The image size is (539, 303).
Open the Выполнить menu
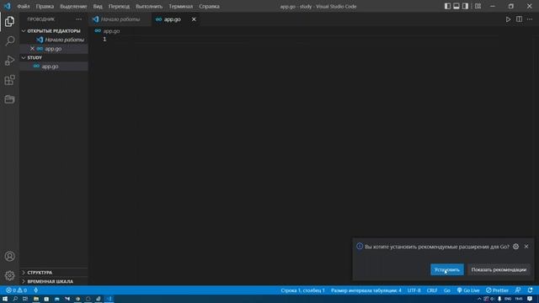[149, 7]
